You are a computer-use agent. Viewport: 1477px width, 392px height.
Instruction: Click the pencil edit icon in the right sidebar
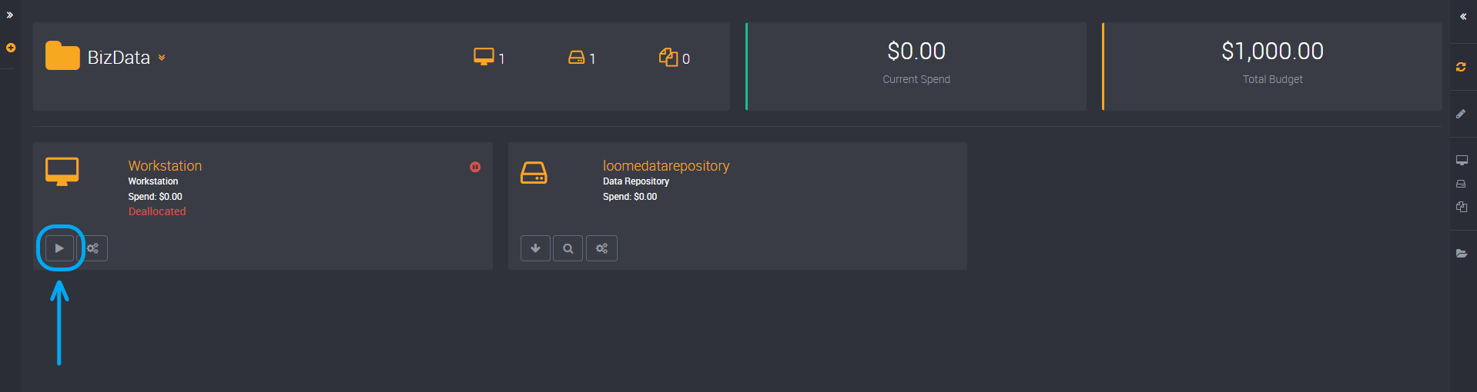(x=1461, y=114)
